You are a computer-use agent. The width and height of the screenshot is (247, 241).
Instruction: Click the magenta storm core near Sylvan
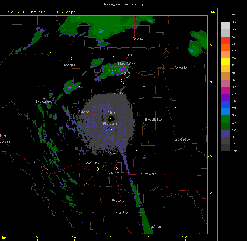point(122,69)
